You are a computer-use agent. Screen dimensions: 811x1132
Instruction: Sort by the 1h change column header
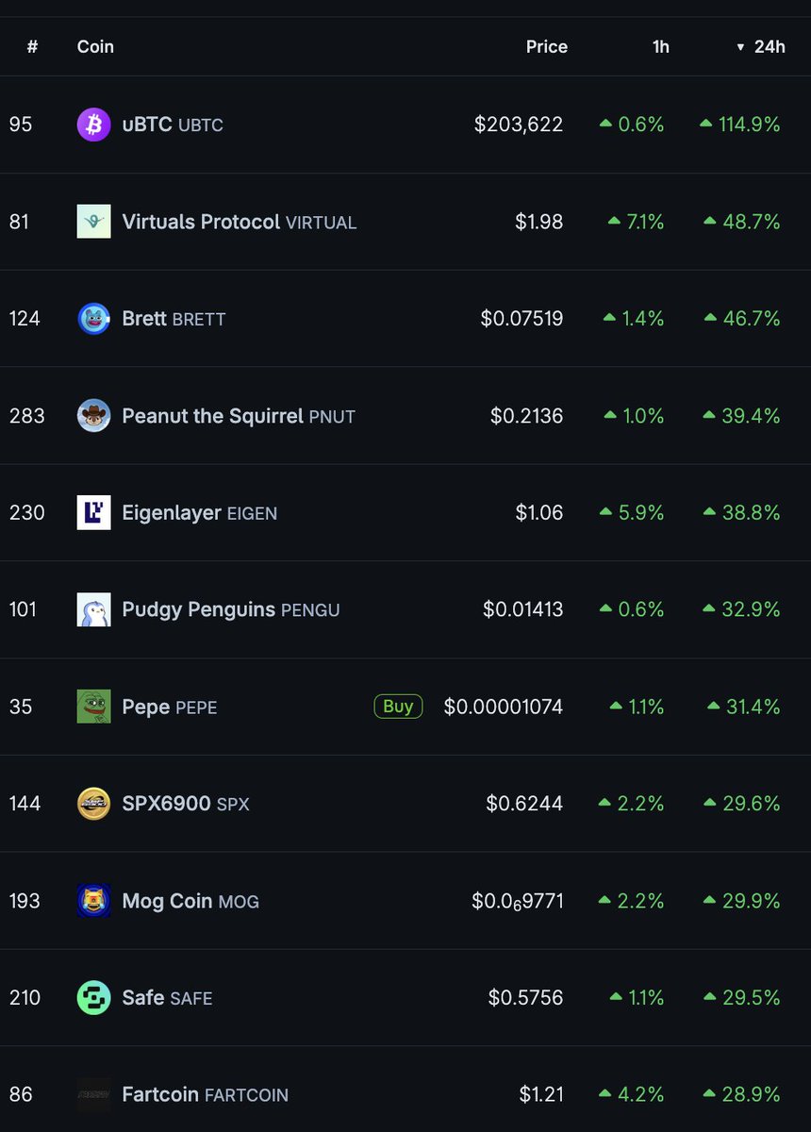click(660, 46)
